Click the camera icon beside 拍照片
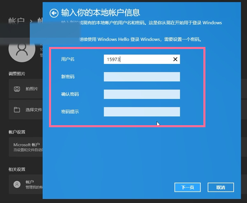The height and width of the screenshot is (203, 247). pyautogui.click(x=17, y=89)
